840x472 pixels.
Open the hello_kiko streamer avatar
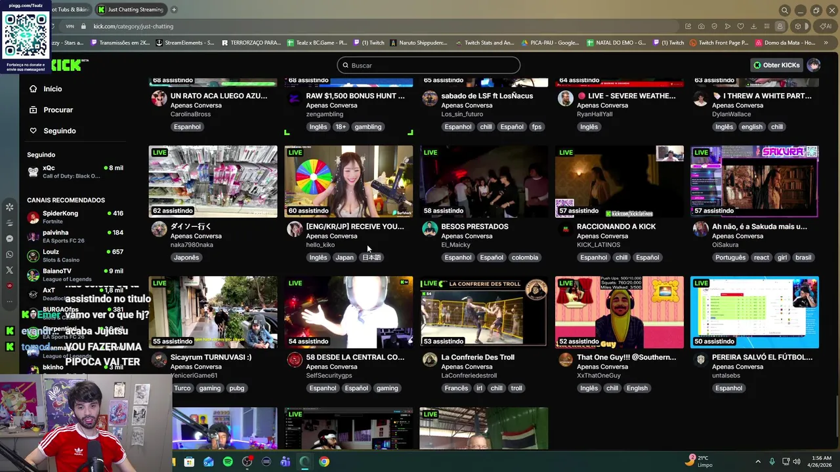(295, 229)
